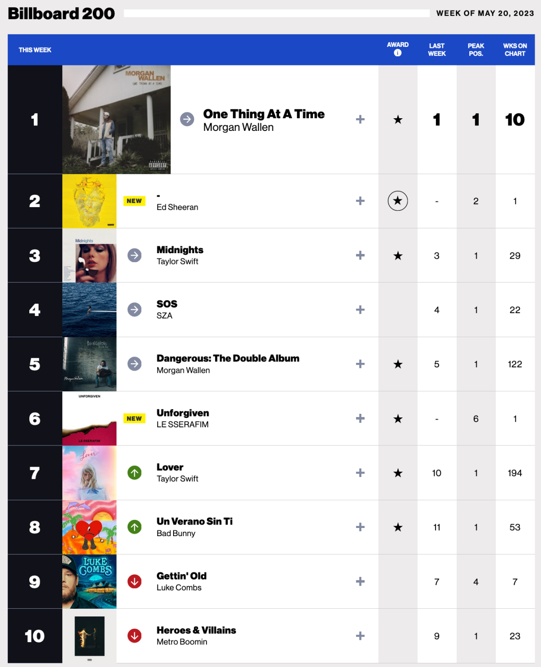Image resolution: width=541 pixels, height=667 pixels.
Task: Click the plus icon for SOS
Action: click(x=360, y=310)
